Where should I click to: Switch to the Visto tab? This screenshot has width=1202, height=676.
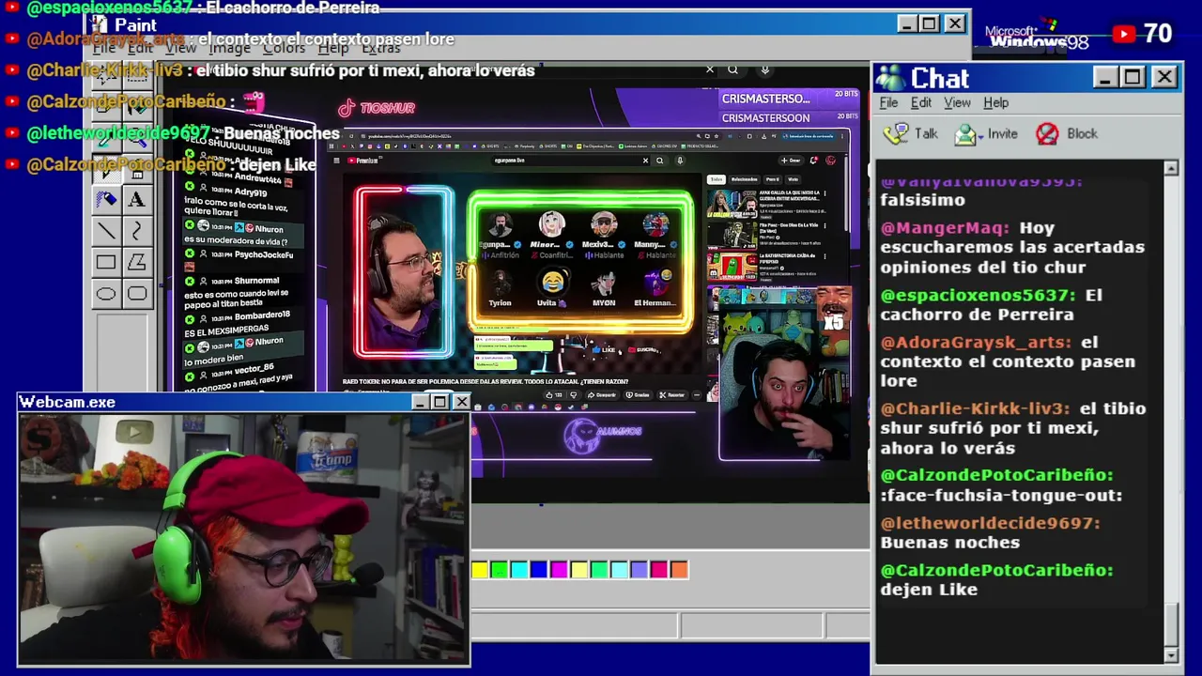click(x=793, y=179)
